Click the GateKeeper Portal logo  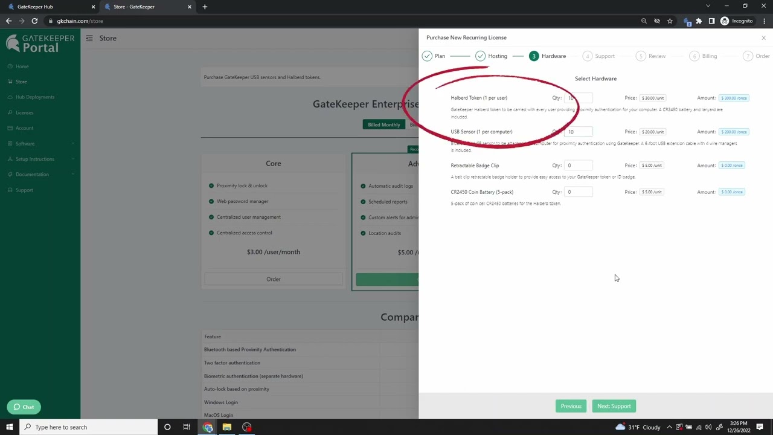coord(40,43)
